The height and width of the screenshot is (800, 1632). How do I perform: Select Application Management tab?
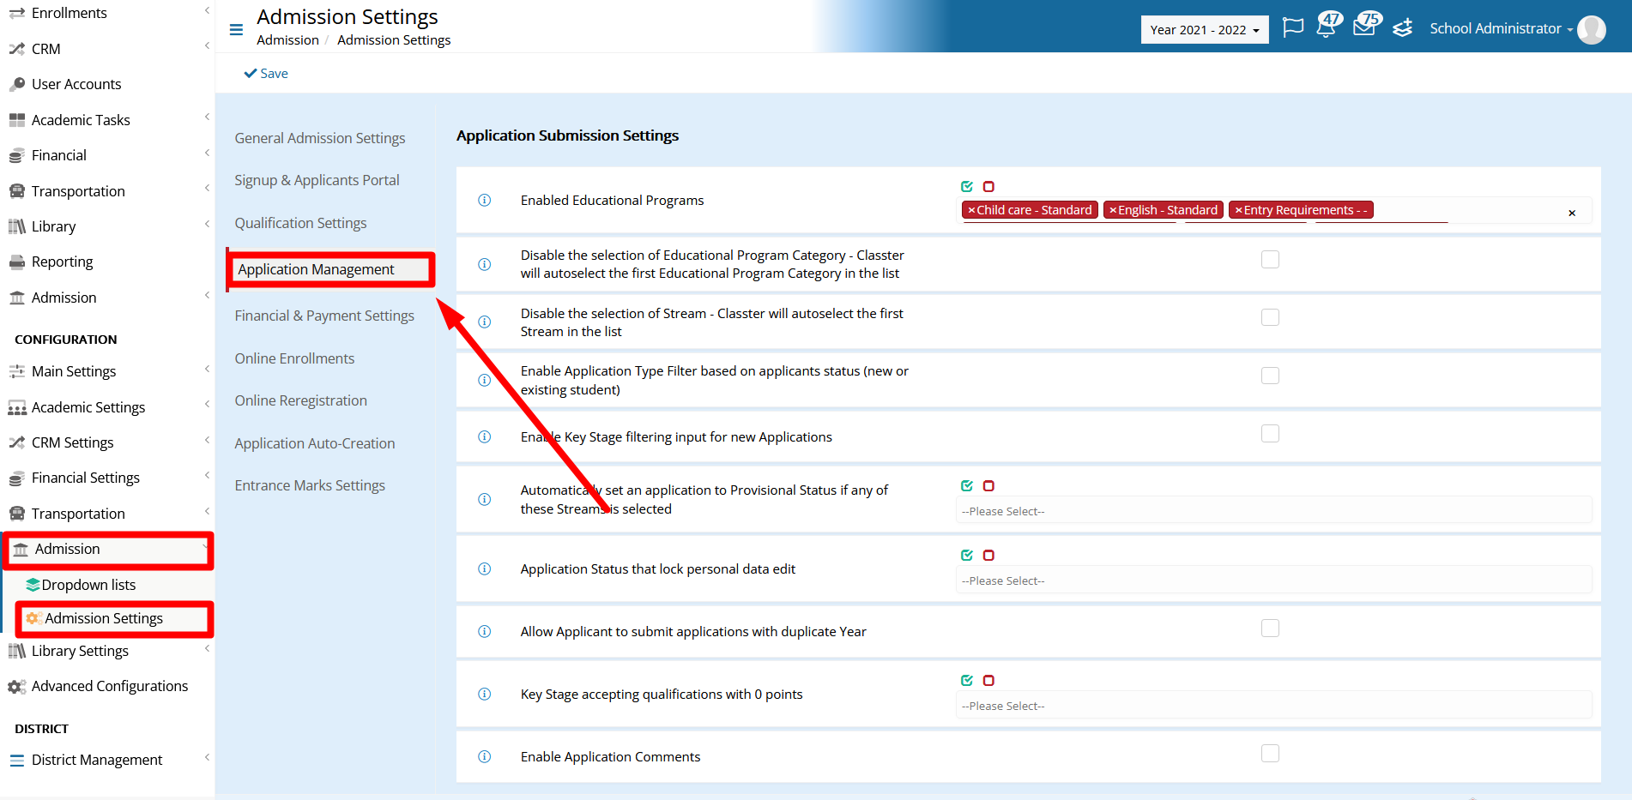pos(316,269)
